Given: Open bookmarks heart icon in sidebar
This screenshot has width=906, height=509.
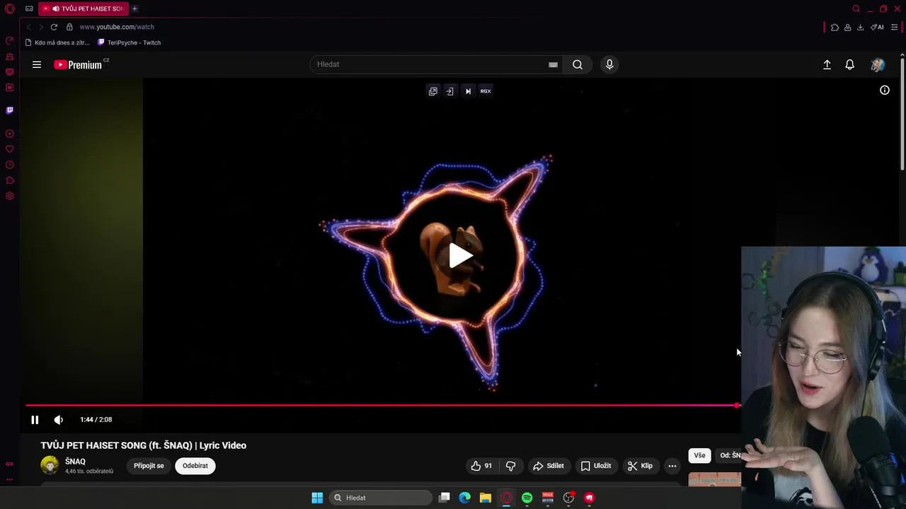Looking at the screenshot, I should 10,149.
